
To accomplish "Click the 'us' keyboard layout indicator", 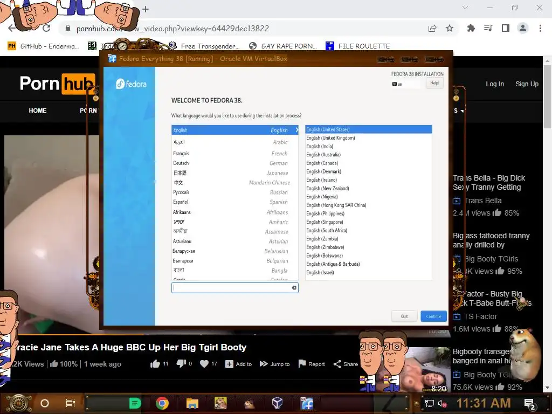I will click(397, 84).
